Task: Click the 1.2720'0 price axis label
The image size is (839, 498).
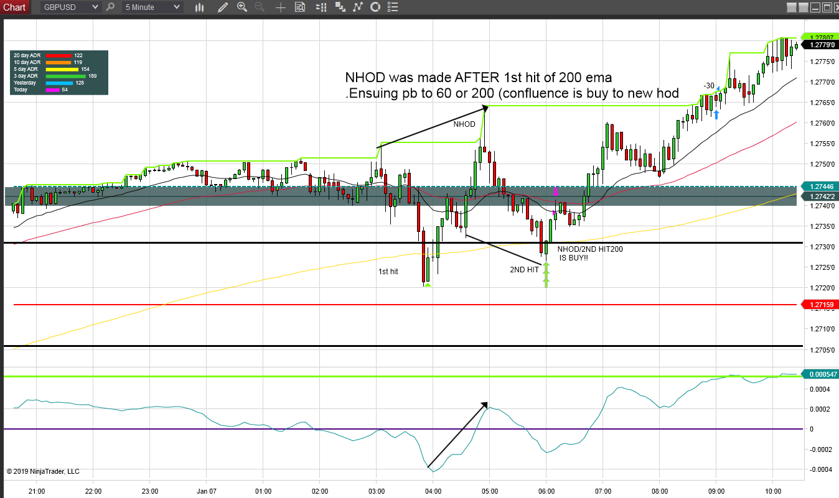Action: pos(822,288)
